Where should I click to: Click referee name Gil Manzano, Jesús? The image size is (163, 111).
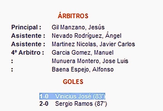click(x=78, y=27)
